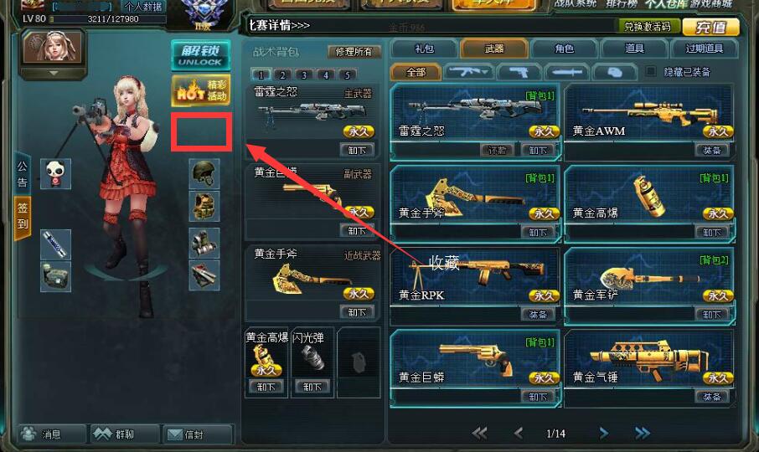Jump to last inventory page double arrow

click(x=643, y=433)
